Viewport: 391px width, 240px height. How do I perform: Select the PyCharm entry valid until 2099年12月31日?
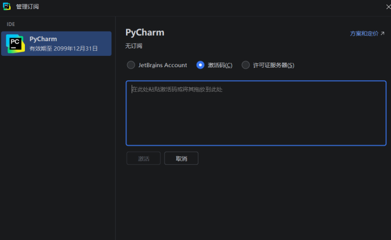tap(57, 43)
